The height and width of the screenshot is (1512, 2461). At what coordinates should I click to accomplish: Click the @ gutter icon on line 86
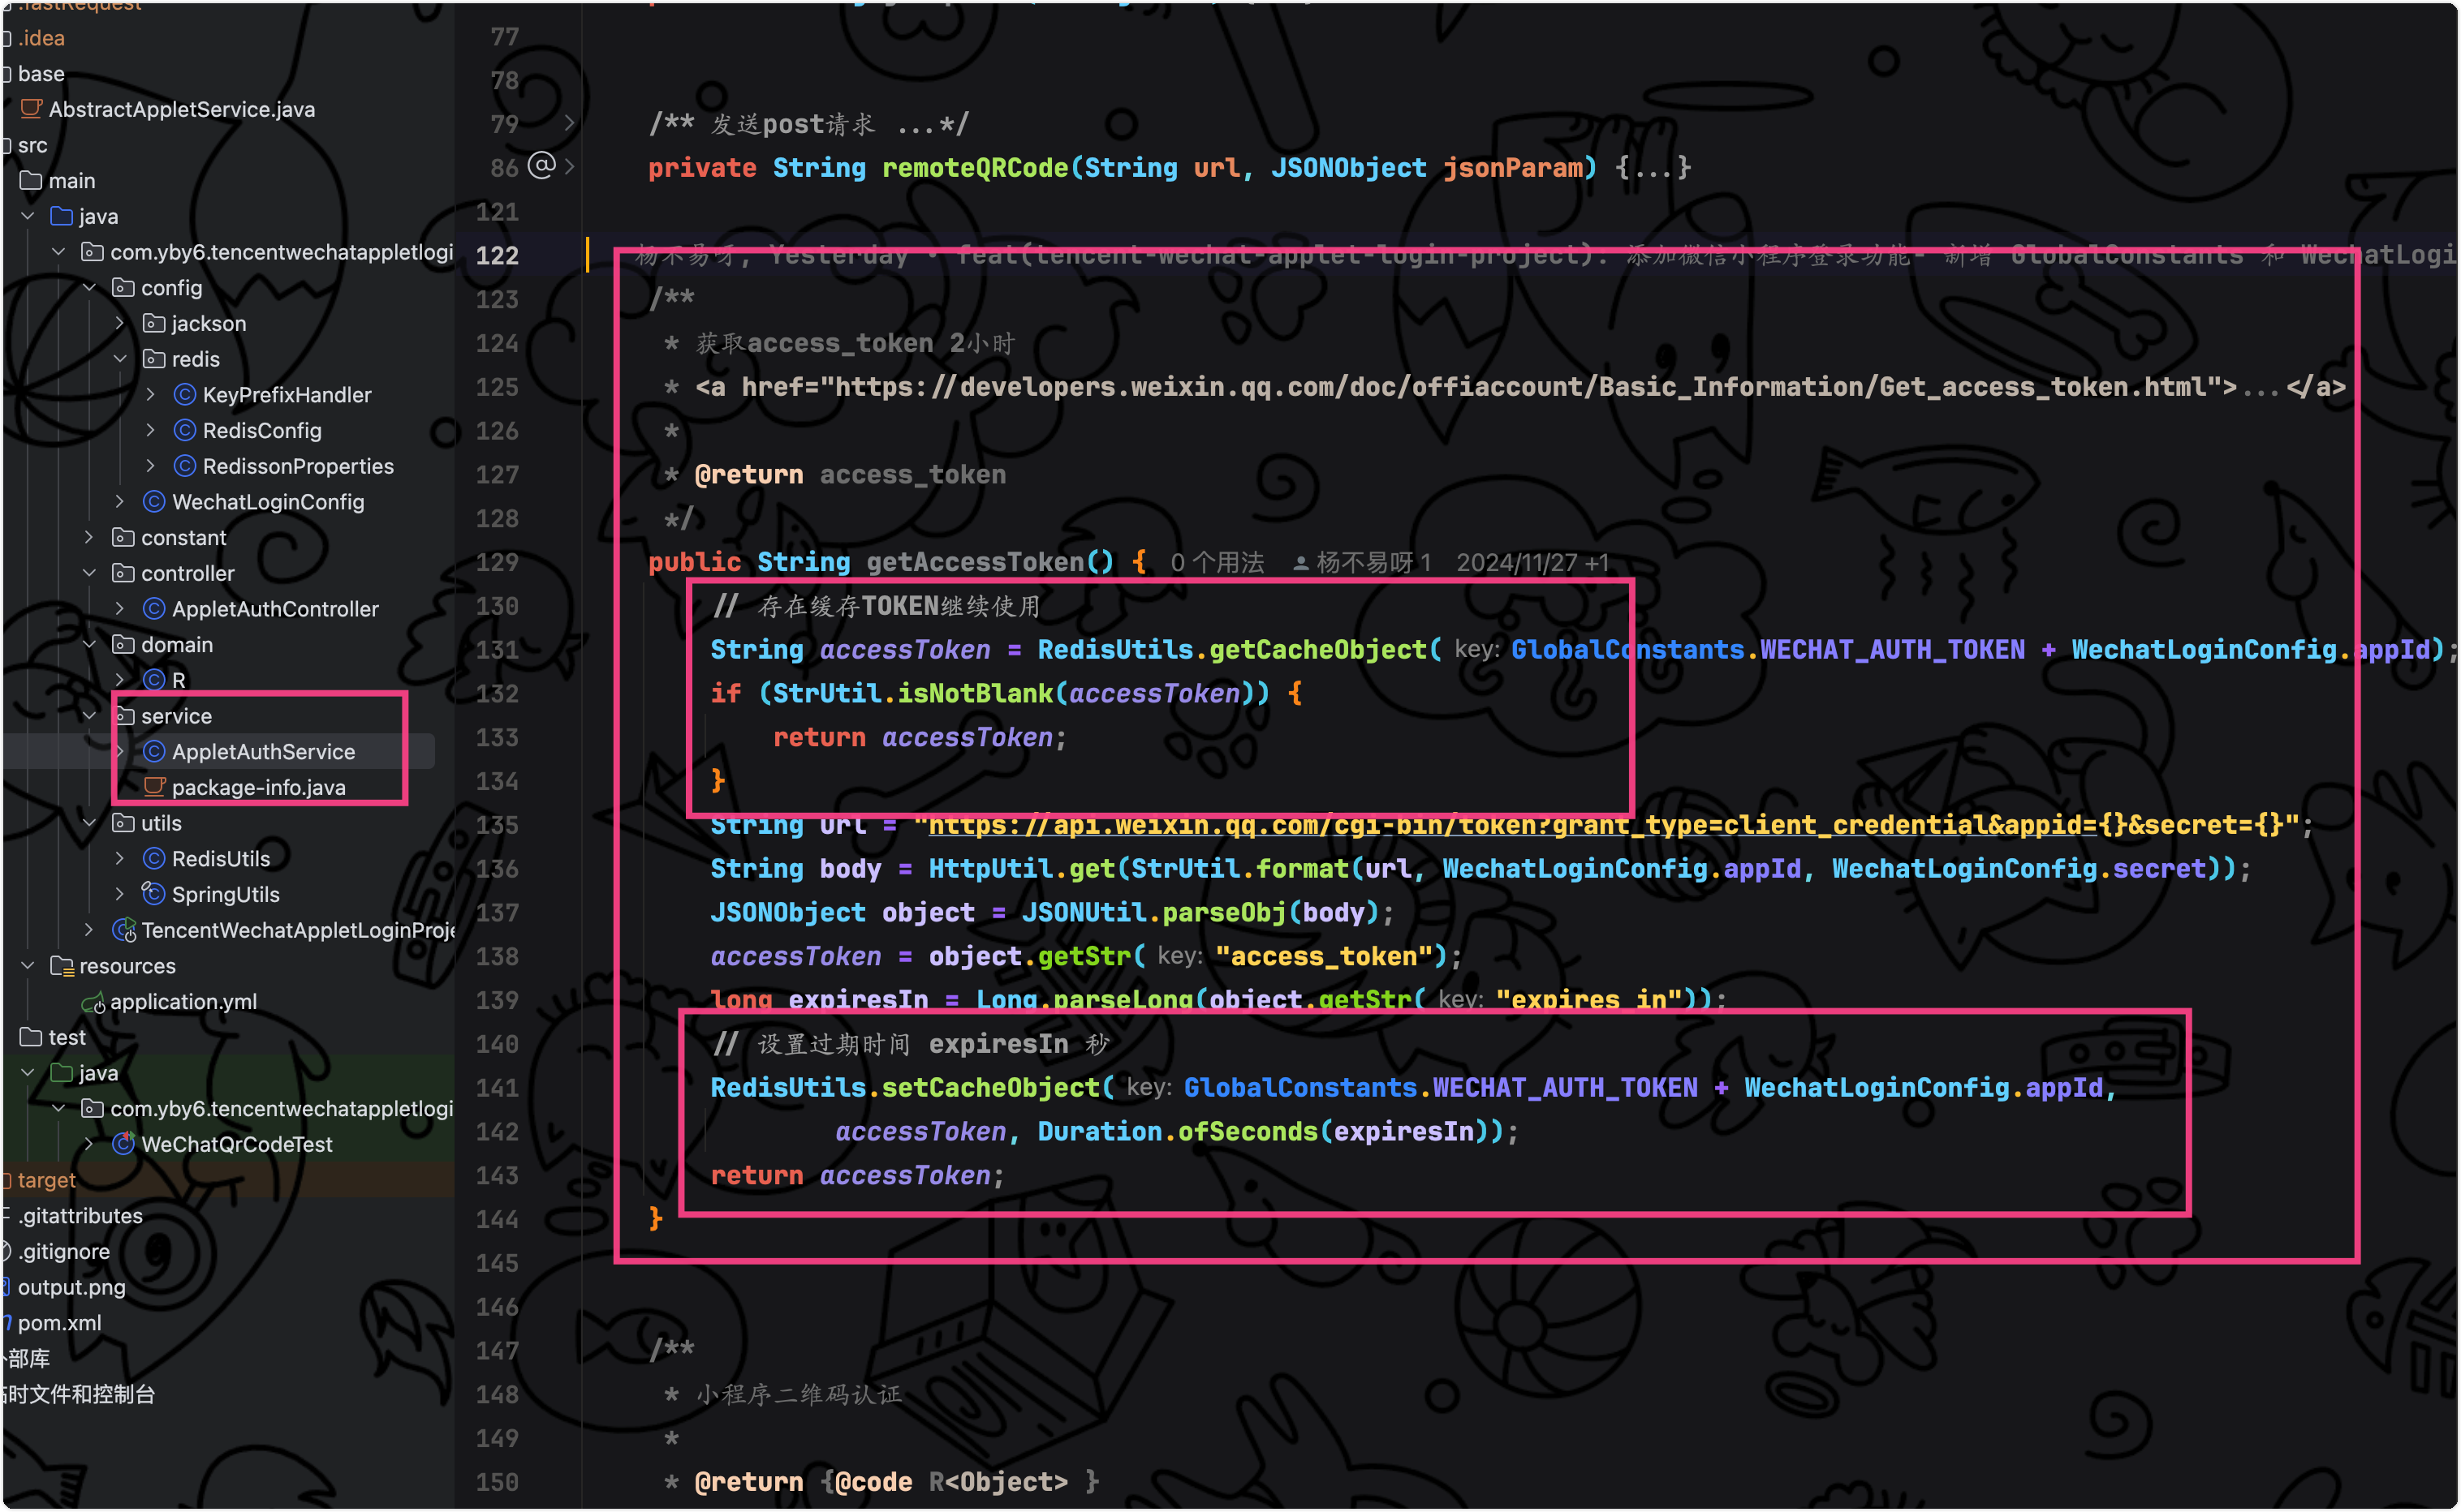point(541,166)
